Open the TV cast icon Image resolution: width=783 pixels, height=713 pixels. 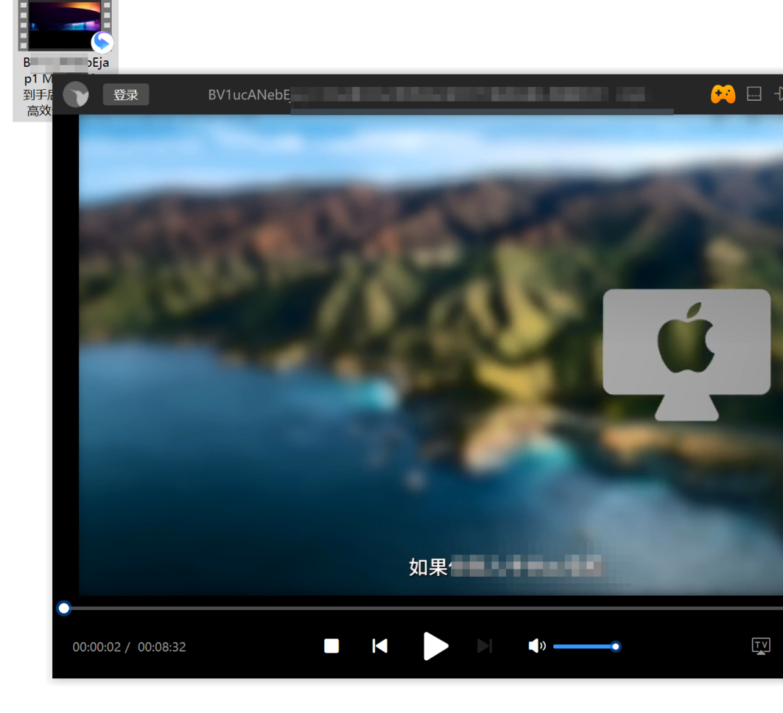coord(761,646)
